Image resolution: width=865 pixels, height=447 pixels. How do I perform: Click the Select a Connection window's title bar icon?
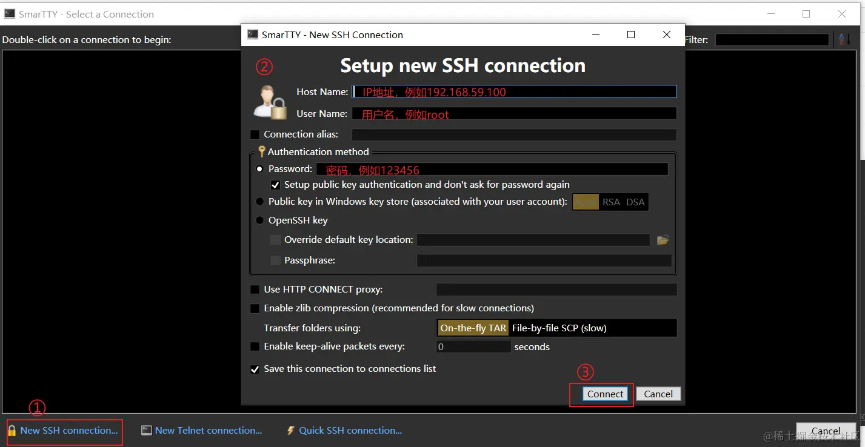9,13
